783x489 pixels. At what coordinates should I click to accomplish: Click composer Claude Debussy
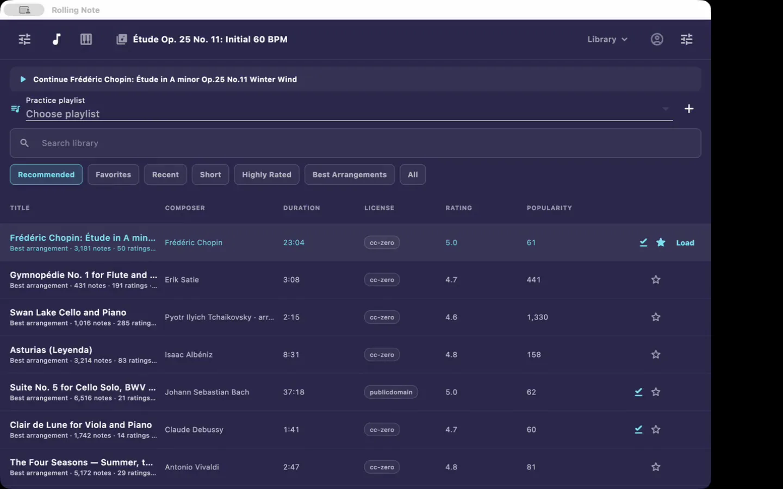[194, 429]
